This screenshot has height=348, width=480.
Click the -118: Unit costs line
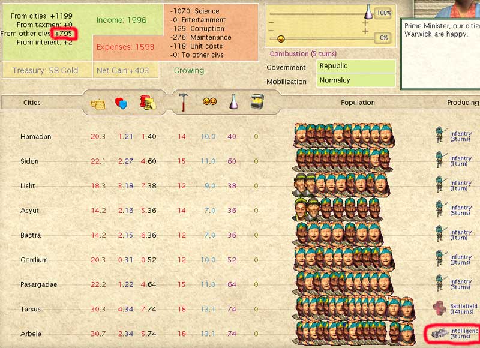click(197, 47)
